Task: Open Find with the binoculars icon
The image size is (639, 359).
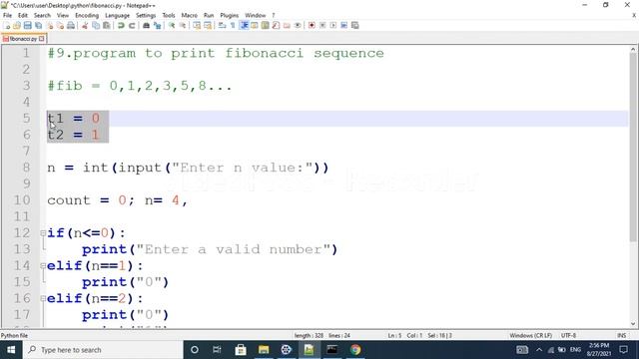Action: click(147, 25)
